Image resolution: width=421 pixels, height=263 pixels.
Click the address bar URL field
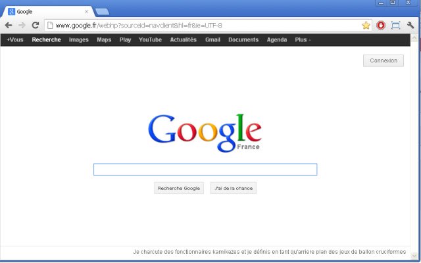(x=208, y=26)
